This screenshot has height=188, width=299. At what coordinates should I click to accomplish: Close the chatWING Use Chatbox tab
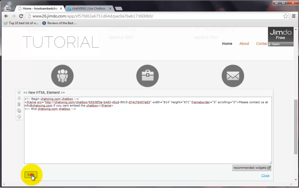(x=110, y=9)
